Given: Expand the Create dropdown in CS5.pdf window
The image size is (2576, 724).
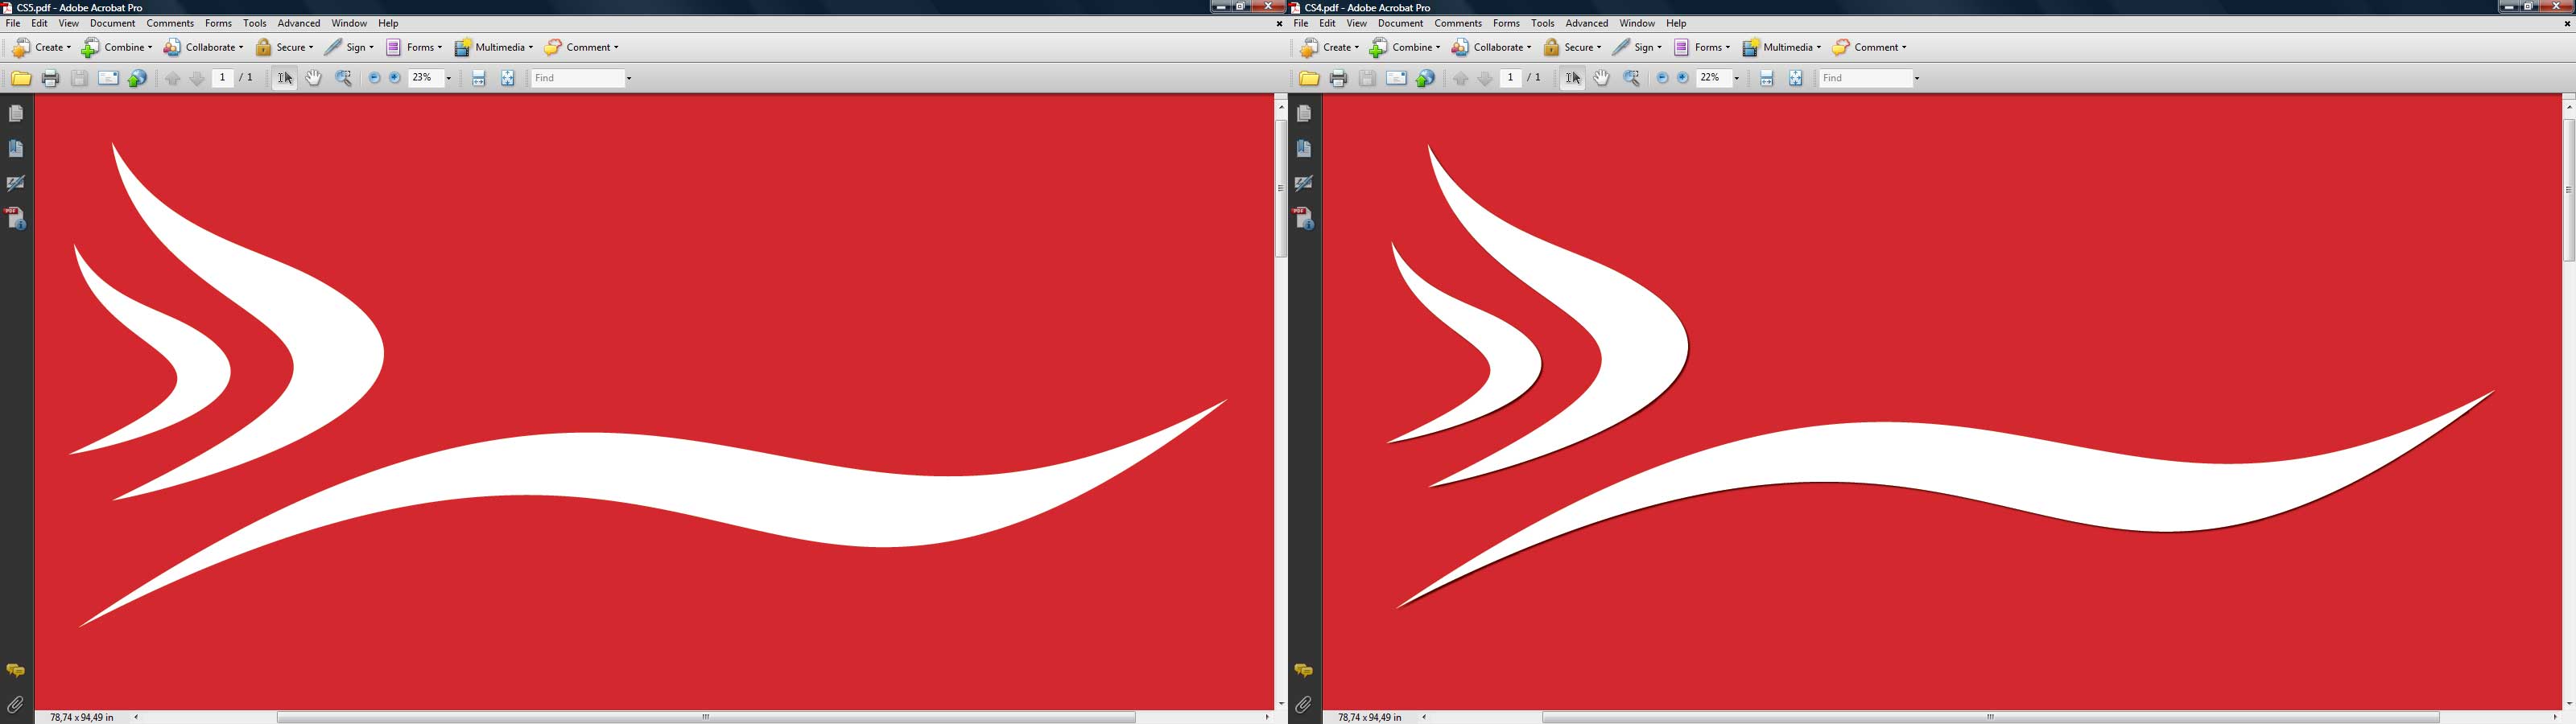Looking at the screenshot, I should pos(69,47).
